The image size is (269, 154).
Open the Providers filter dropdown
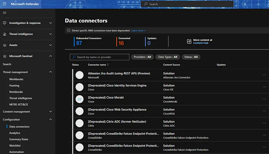coord(142,57)
